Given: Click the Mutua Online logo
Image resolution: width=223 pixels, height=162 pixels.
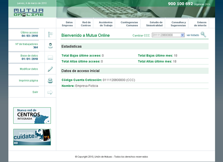Looking at the screenshot, I should [x=29, y=13].
